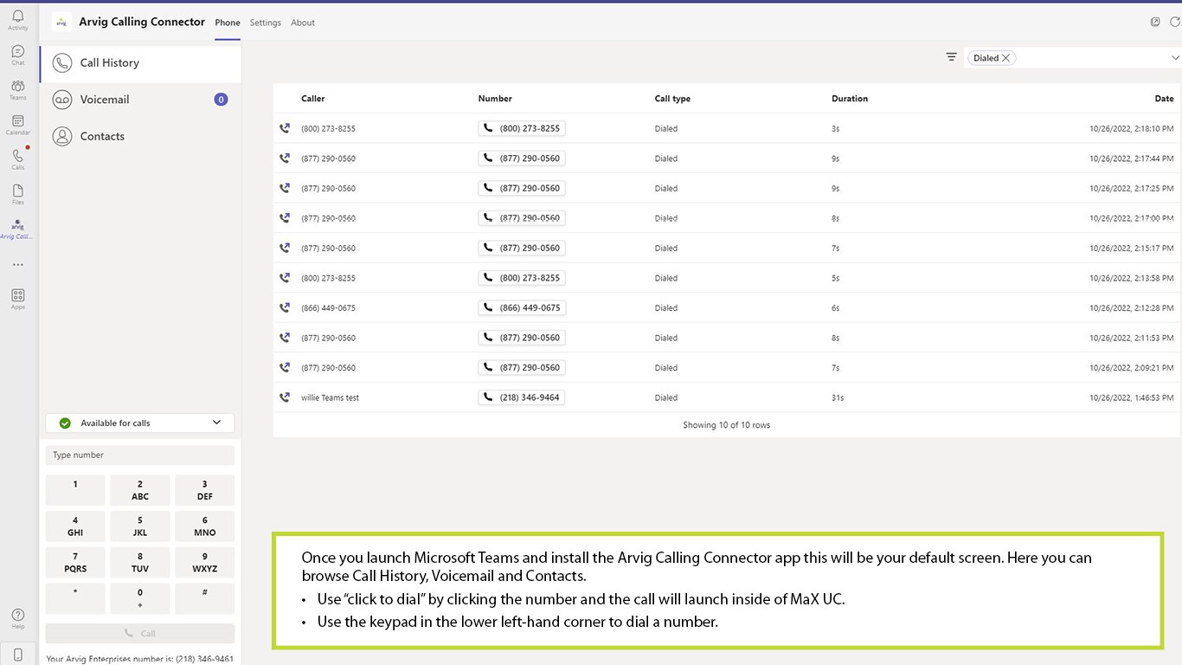
Task: Tap keypad key 9 WXYZ
Action: click(205, 563)
